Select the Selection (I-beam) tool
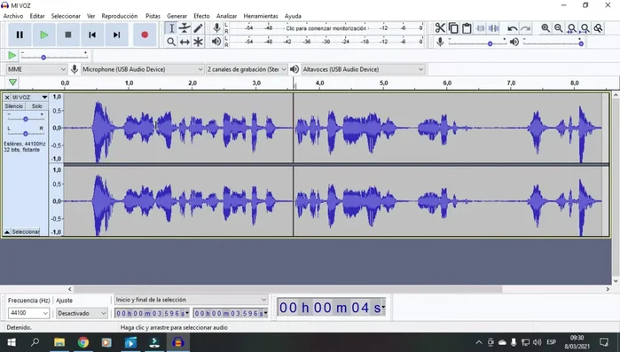Image resolution: width=620 pixels, height=352 pixels. click(171, 28)
